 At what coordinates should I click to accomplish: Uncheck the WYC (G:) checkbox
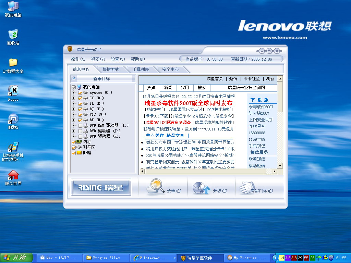tap(80, 114)
